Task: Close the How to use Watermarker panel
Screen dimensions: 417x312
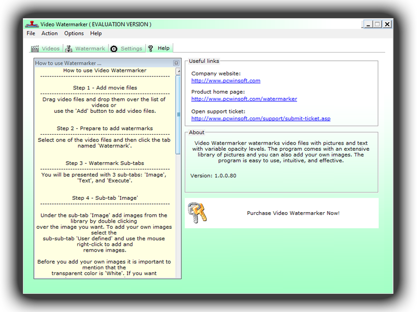Action: coord(176,63)
